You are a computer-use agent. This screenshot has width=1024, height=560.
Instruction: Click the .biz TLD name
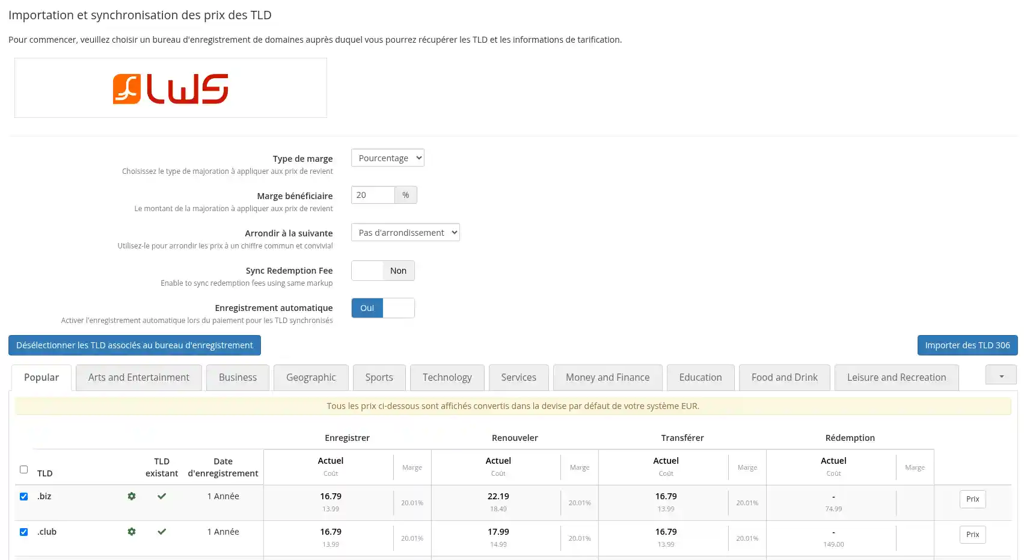point(44,496)
